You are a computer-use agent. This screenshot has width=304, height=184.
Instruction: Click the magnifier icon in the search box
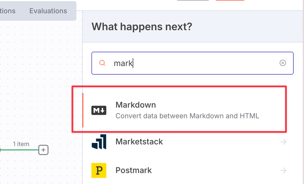point(102,63)
